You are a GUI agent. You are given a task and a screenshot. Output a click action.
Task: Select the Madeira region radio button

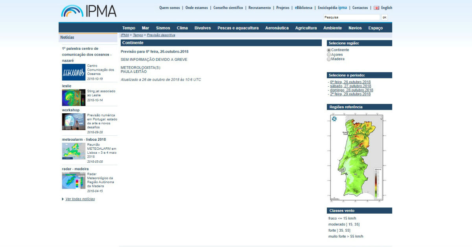329,59
